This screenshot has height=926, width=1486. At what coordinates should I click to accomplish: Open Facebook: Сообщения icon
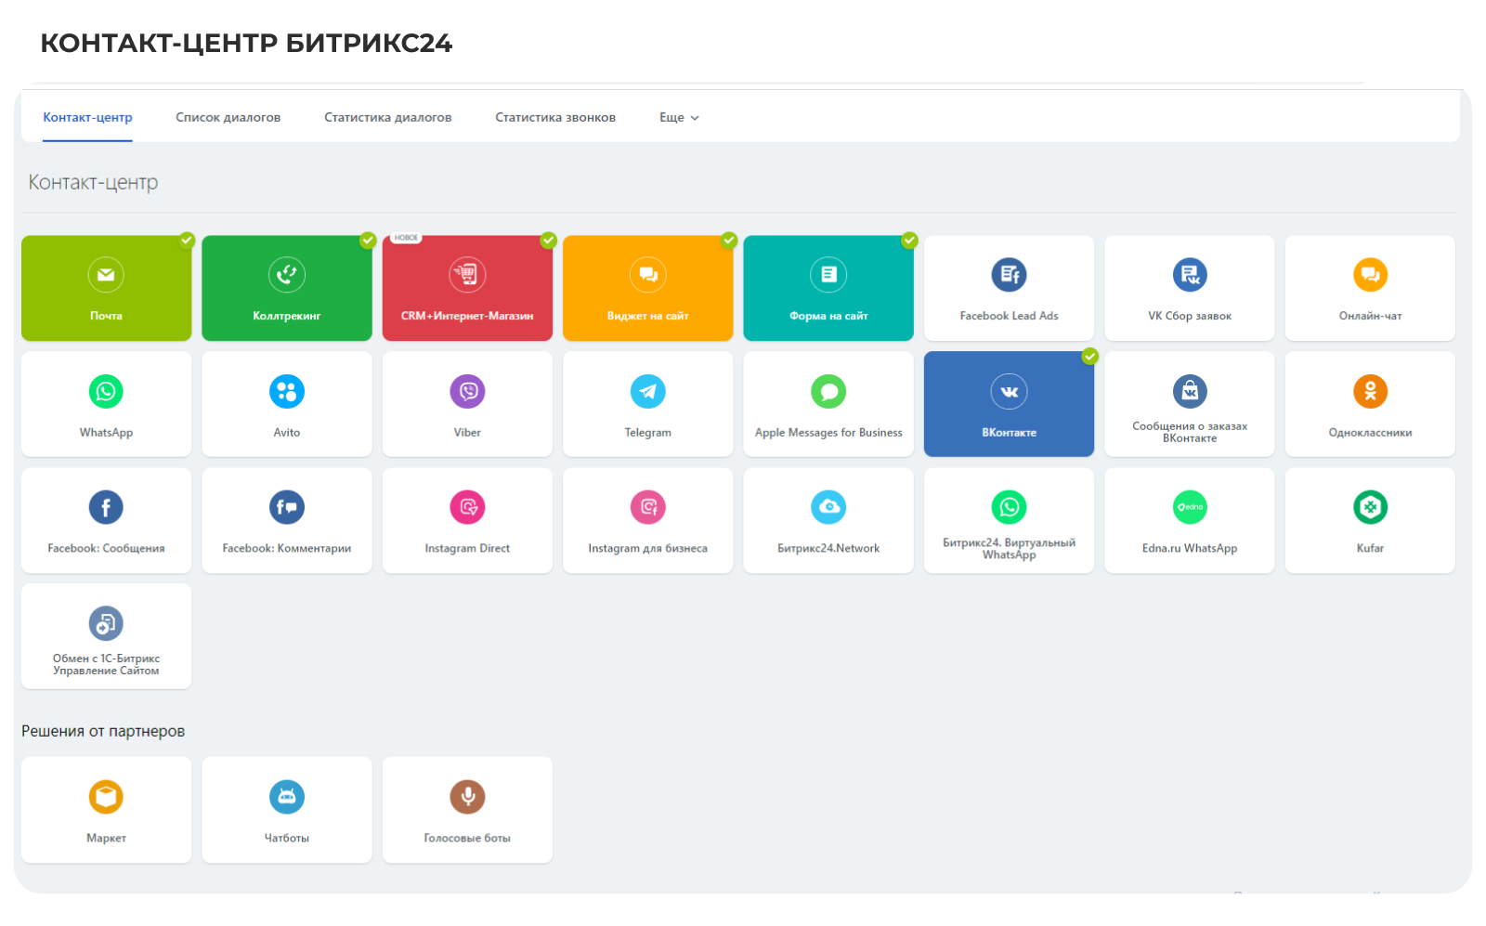coord(106,507)
